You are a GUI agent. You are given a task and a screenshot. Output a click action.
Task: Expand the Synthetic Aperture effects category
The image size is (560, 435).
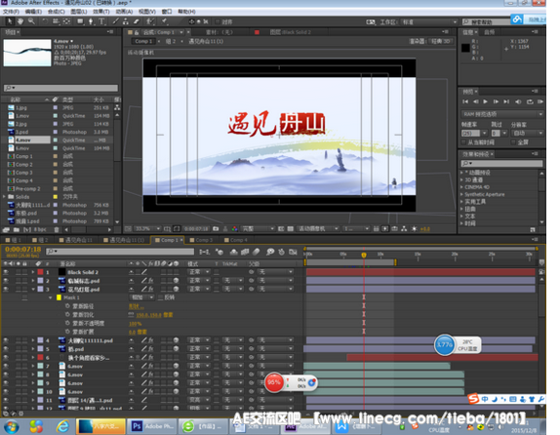(461, 195)
